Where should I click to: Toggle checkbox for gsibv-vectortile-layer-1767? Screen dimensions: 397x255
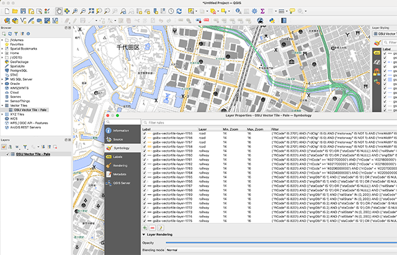[x=145, y=186]
